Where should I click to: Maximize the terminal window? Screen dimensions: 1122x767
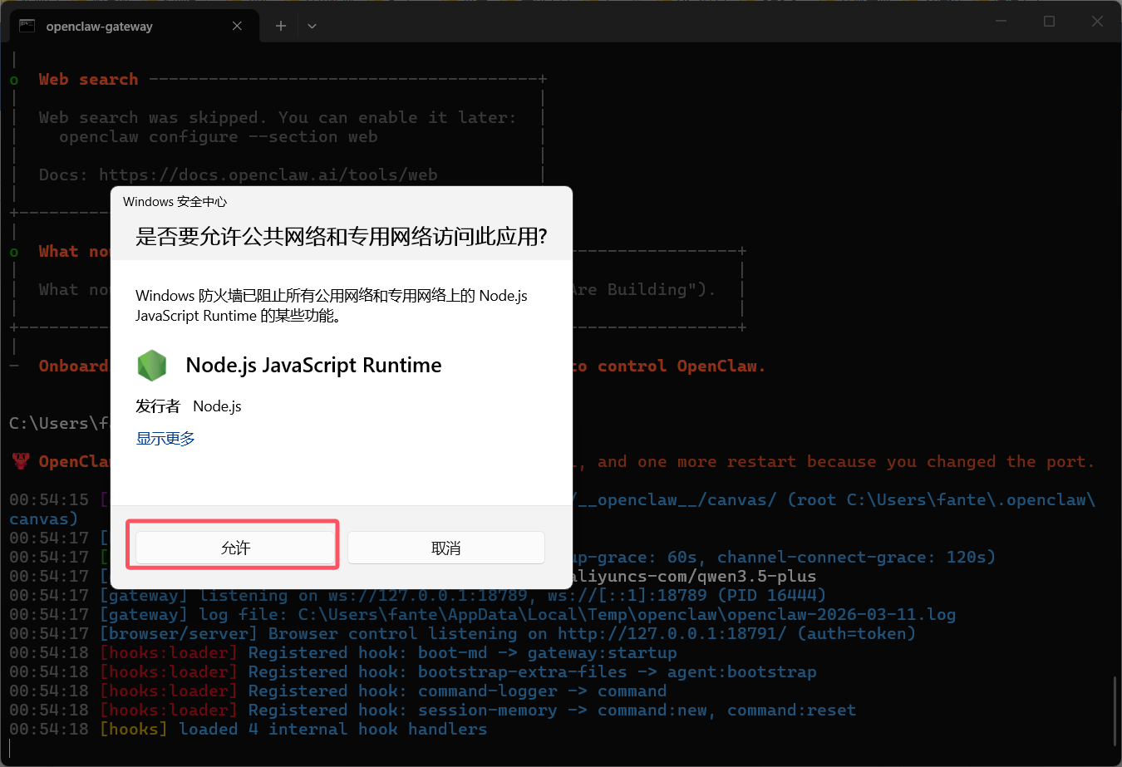pos(1049,22)
